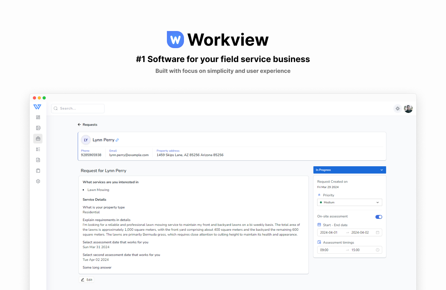Screen dimensions: 446x290
Task: Click the Edit button below request
Action: coord(86,280)
